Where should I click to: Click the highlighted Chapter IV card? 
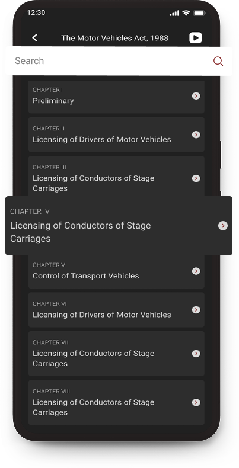click(119, 226)
